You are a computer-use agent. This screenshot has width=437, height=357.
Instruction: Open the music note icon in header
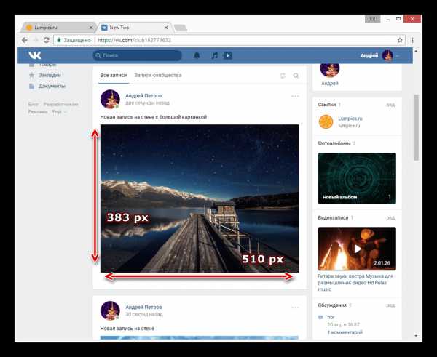click(214, 55)
